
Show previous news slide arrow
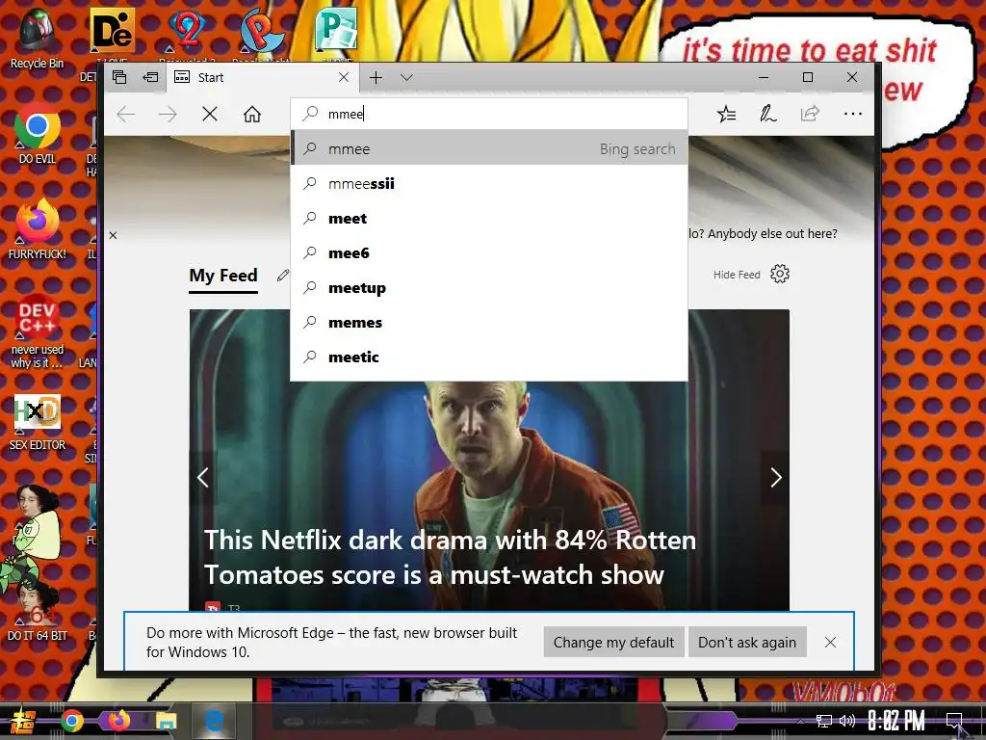pyautogui.click(x=202, y=478)
